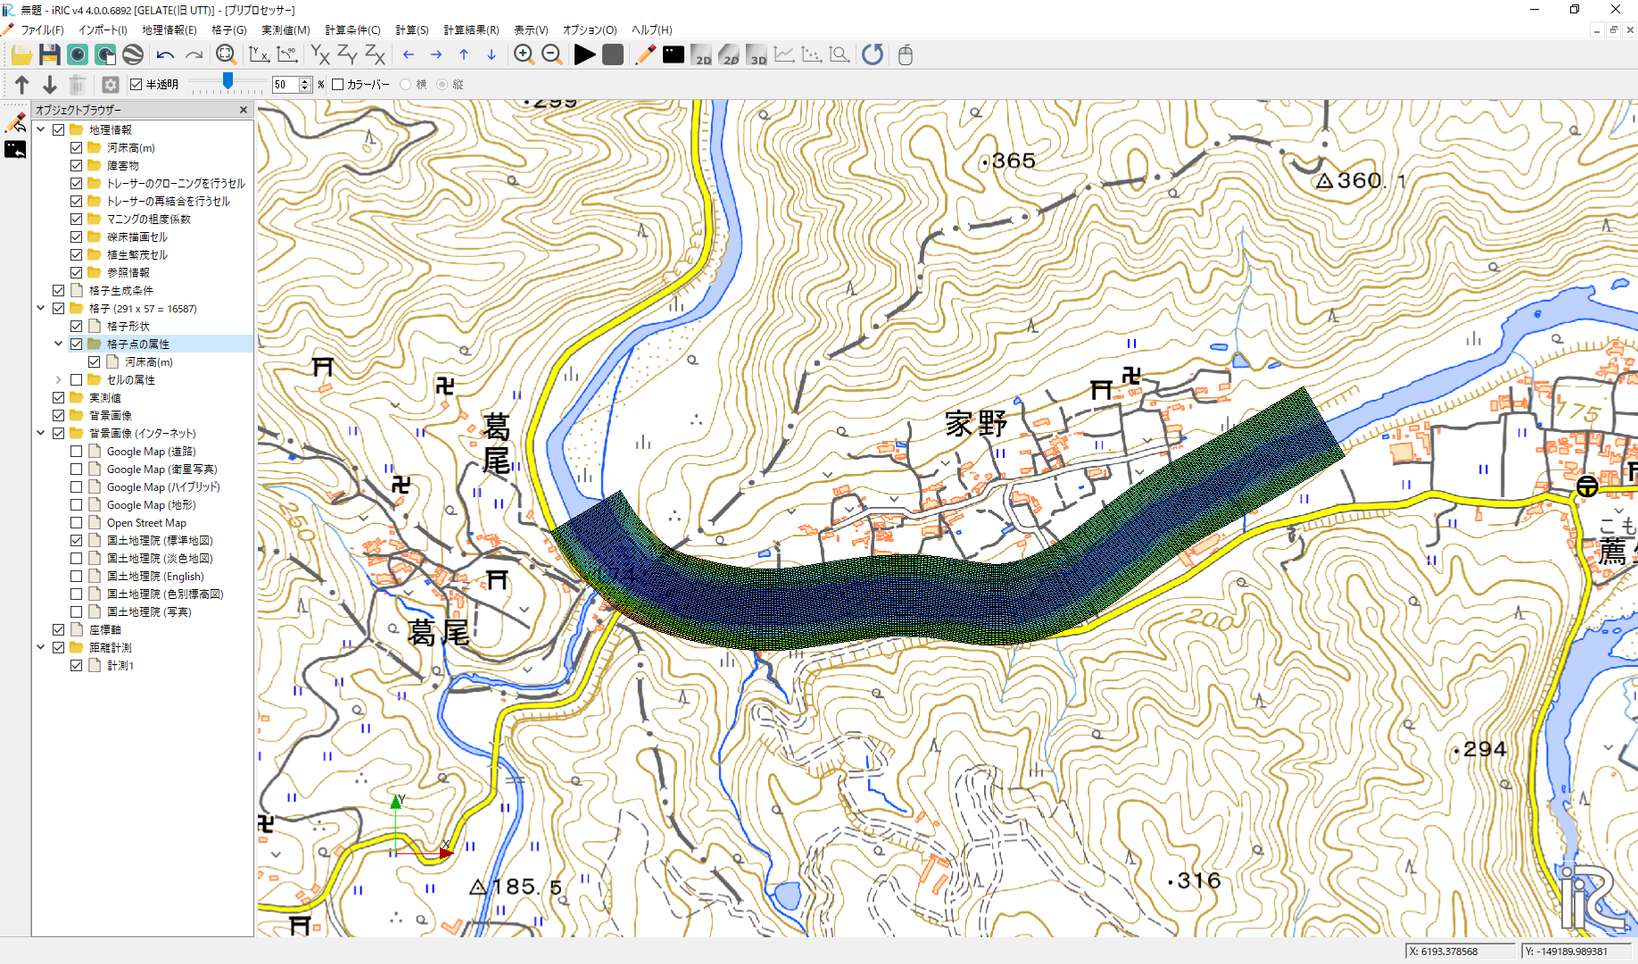
Task: Close the オブジェクトブラウザー panel
Action: [x=244, y=110]
